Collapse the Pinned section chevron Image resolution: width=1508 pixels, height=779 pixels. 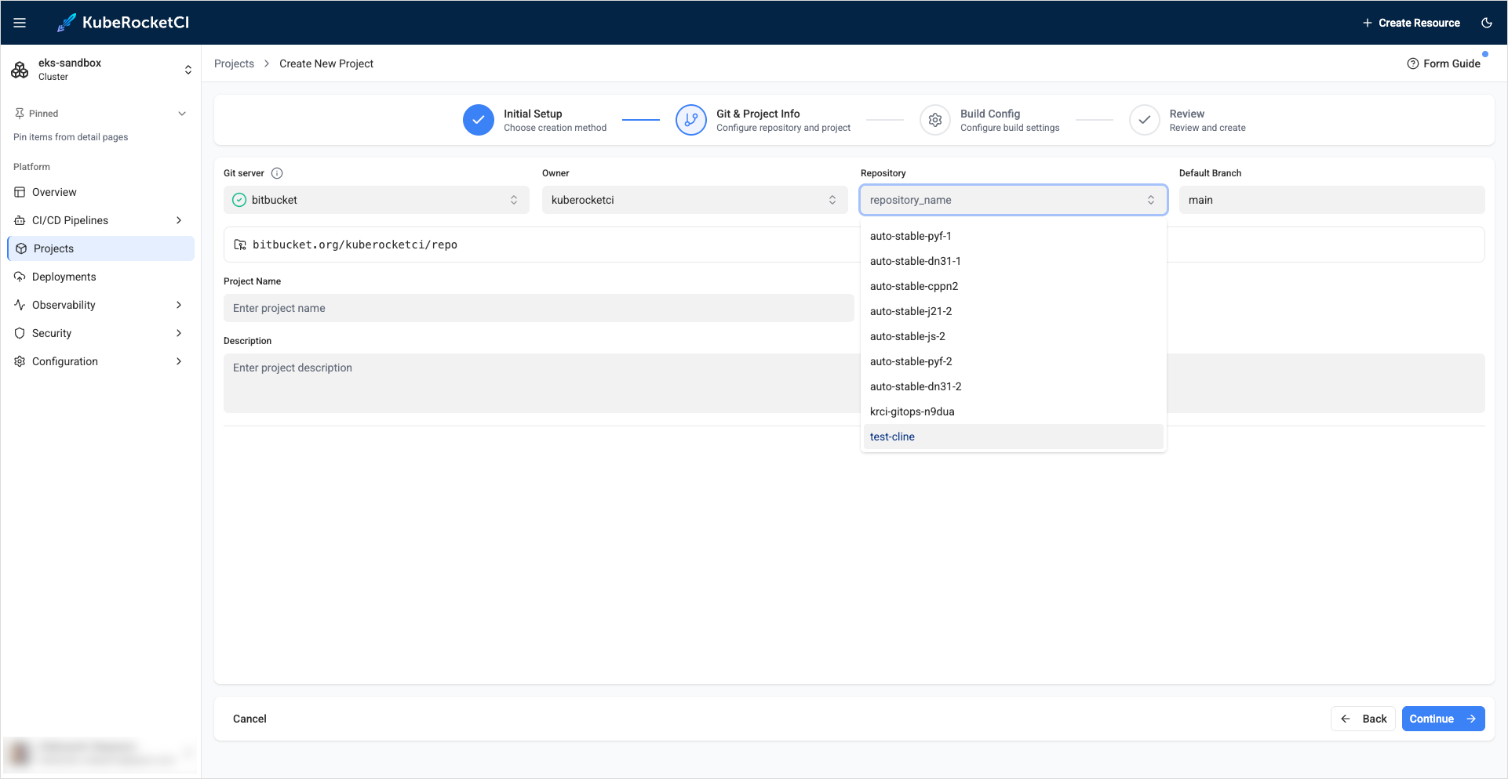tap(182, 114)
